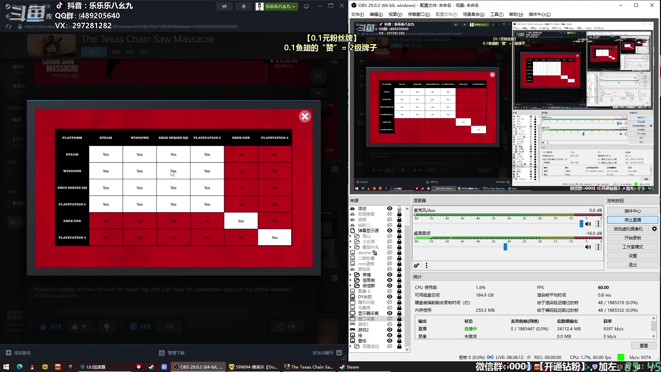Switch to 工作室模式
661x372 pixels.
[632, 247]
